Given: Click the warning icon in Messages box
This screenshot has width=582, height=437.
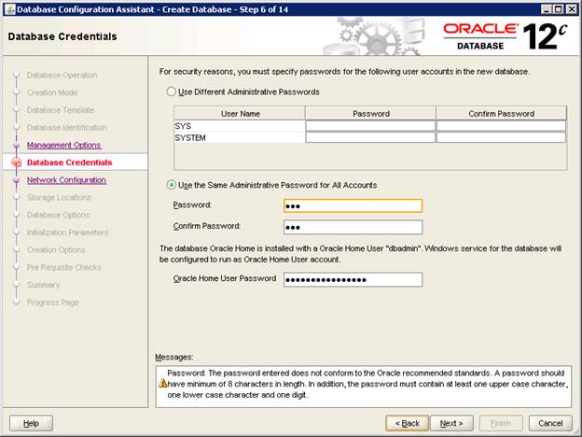Looking at the screenshot, I should [162, 383].
